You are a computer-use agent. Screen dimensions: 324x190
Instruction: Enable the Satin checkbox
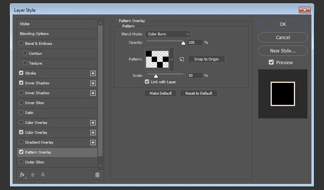pos(21,112)
